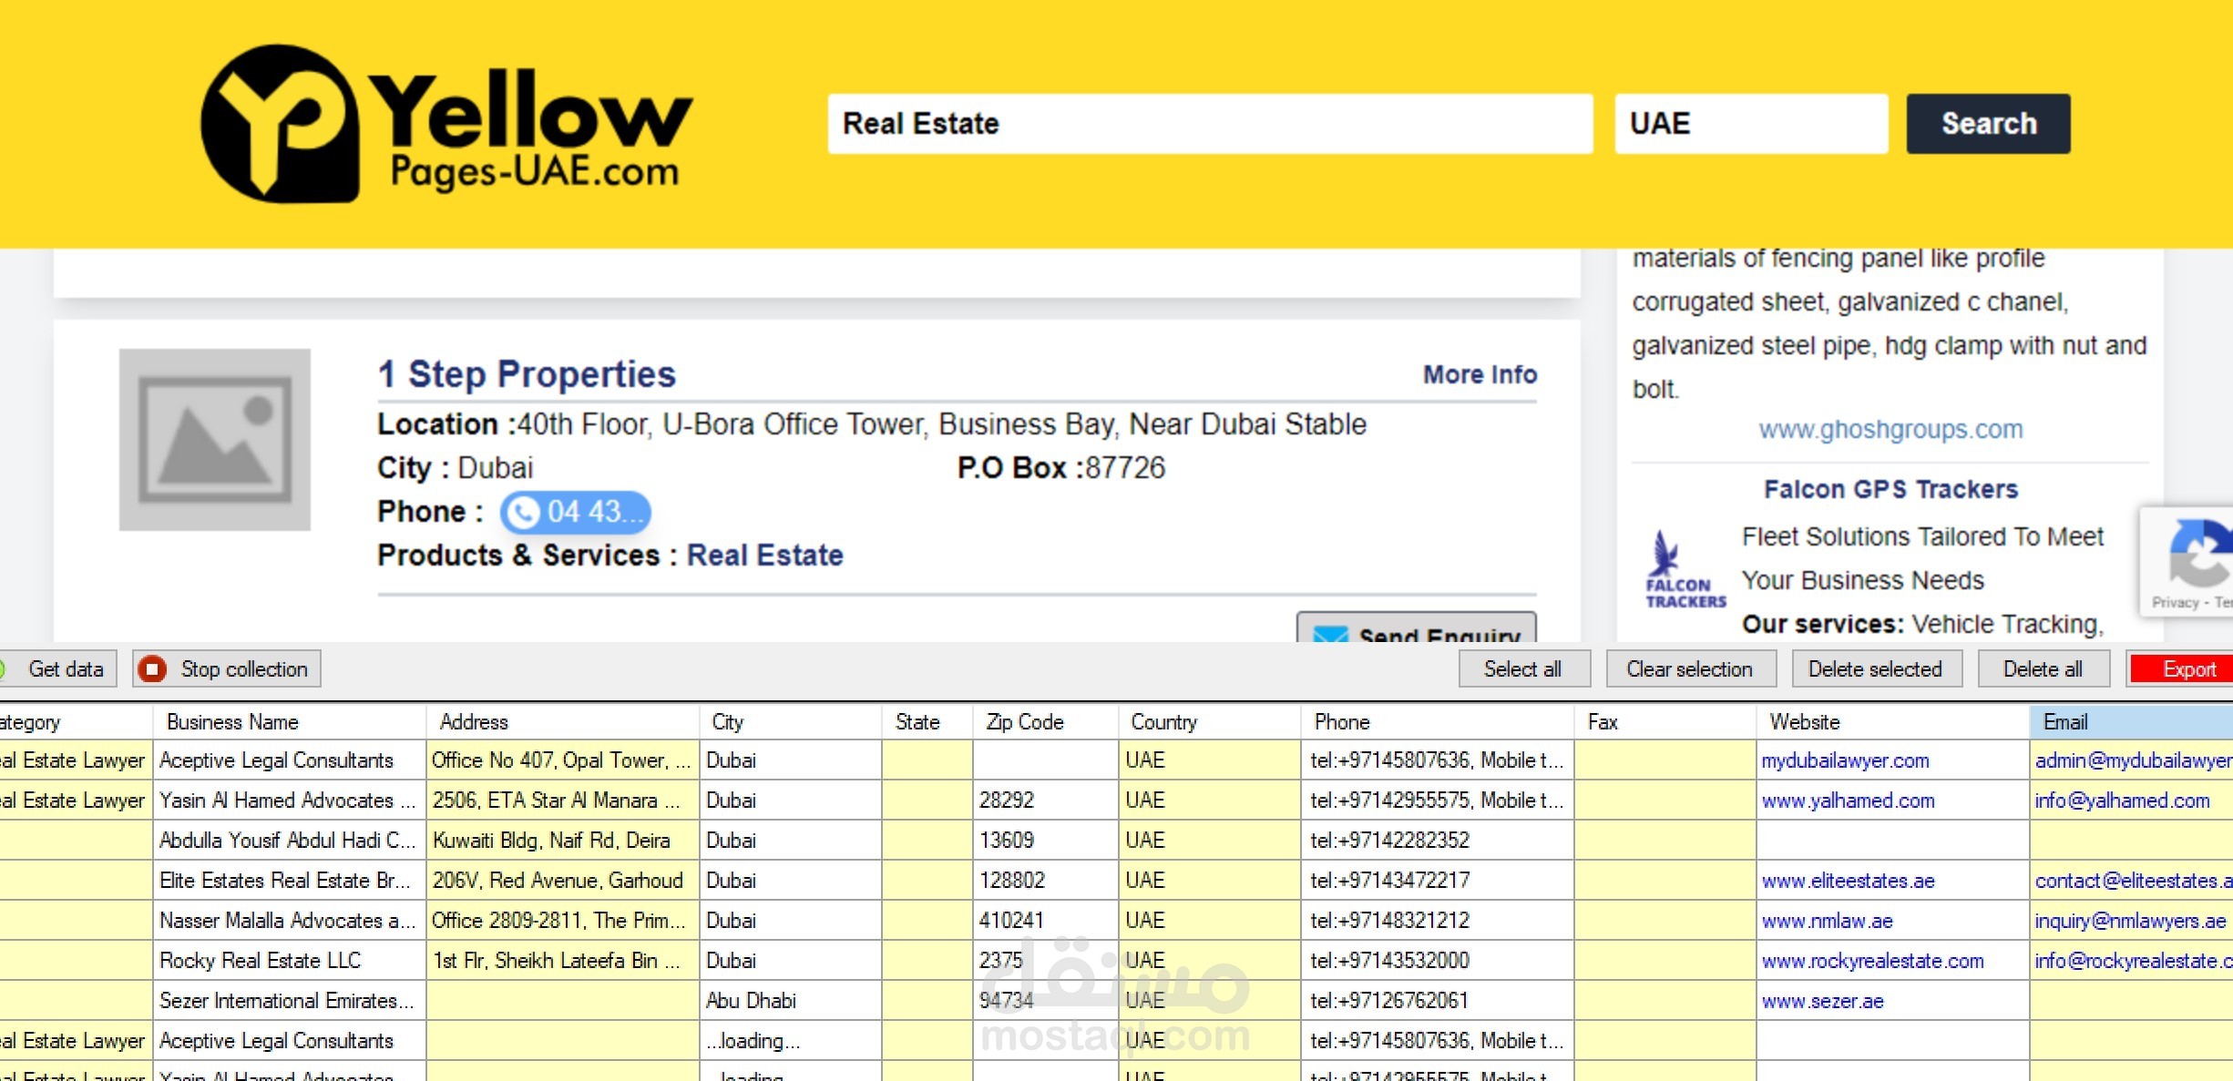
Task: Select the Office No 407, Opal Tower cell
Action: coord(563,760)
